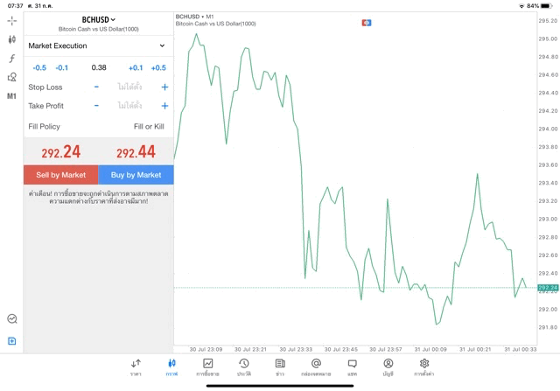Click the BCHUSD • M1 chart title
Image resolution: width=560 pixels, height=391 pixels.
coord(194,17)
